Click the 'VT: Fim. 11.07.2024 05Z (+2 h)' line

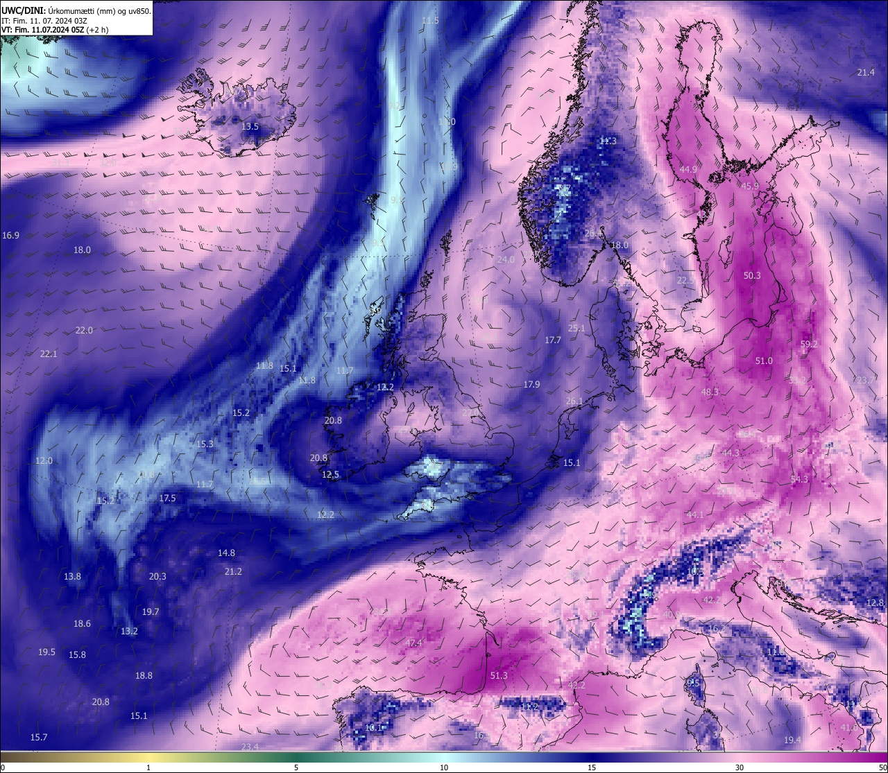point(55,30)
